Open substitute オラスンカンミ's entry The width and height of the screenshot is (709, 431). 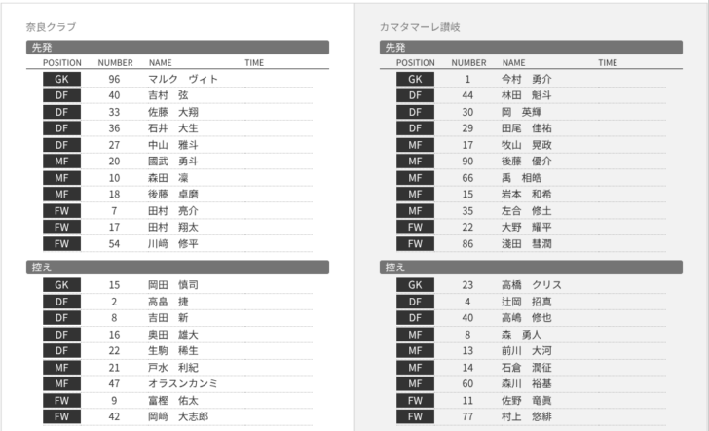183,383
